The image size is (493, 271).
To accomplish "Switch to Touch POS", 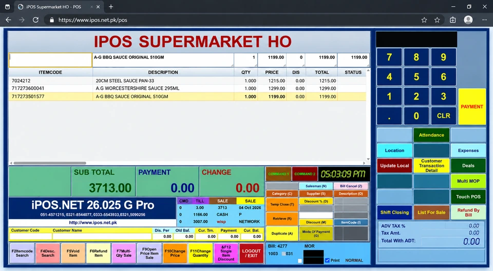I will tap(468, 197).
